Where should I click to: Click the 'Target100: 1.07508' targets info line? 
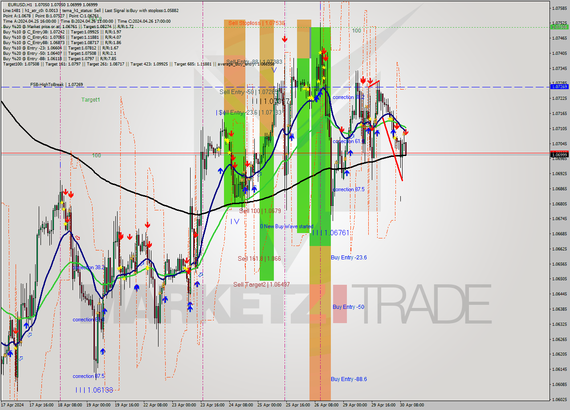[x=138, y=64]
